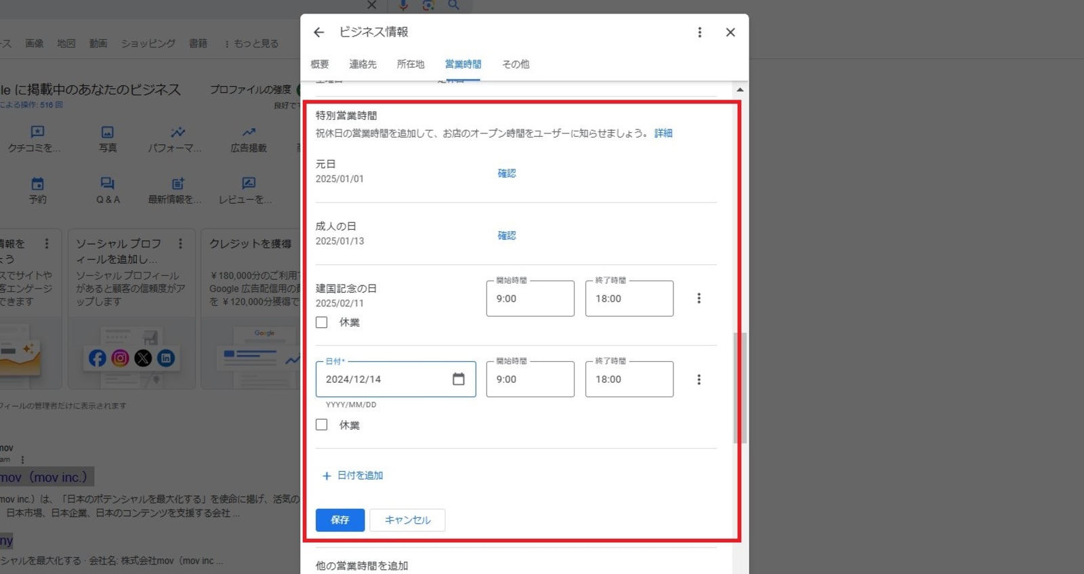
Task: Go back using the arrow in ビジネス情報 dialog
Action: pos(319,33)
